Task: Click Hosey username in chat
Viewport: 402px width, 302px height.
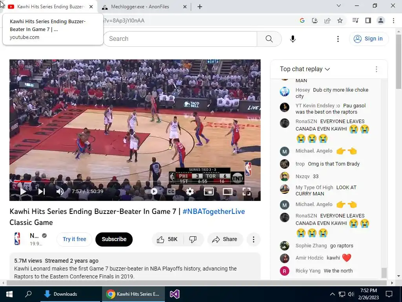Action: coord(303,90)
